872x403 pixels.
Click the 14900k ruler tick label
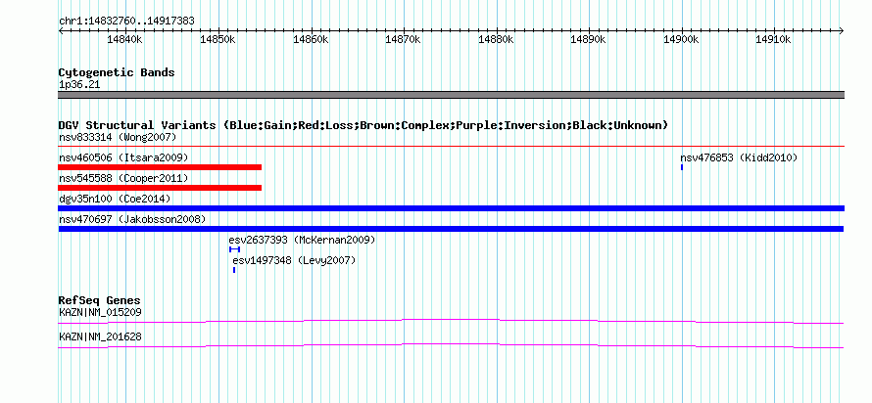(682, 40)
